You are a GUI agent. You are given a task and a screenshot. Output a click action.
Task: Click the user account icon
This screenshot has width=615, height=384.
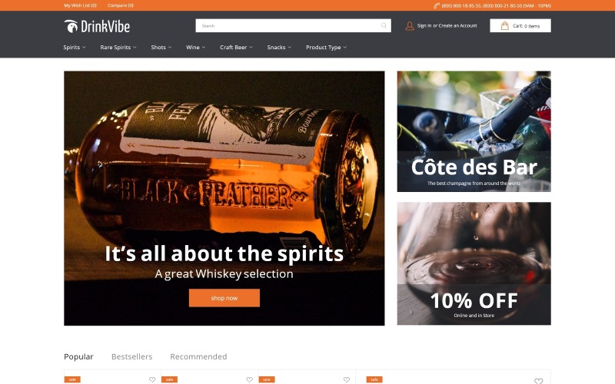point(410,26)
